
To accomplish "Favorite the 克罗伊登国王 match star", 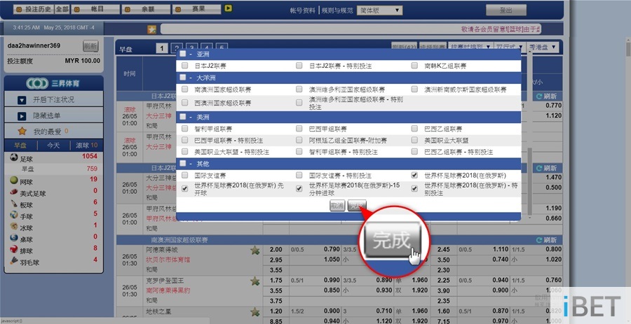I will coord(255,281).
